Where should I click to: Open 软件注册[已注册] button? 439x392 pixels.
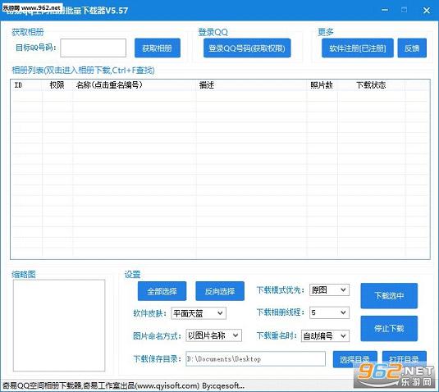tap(358, 48)
